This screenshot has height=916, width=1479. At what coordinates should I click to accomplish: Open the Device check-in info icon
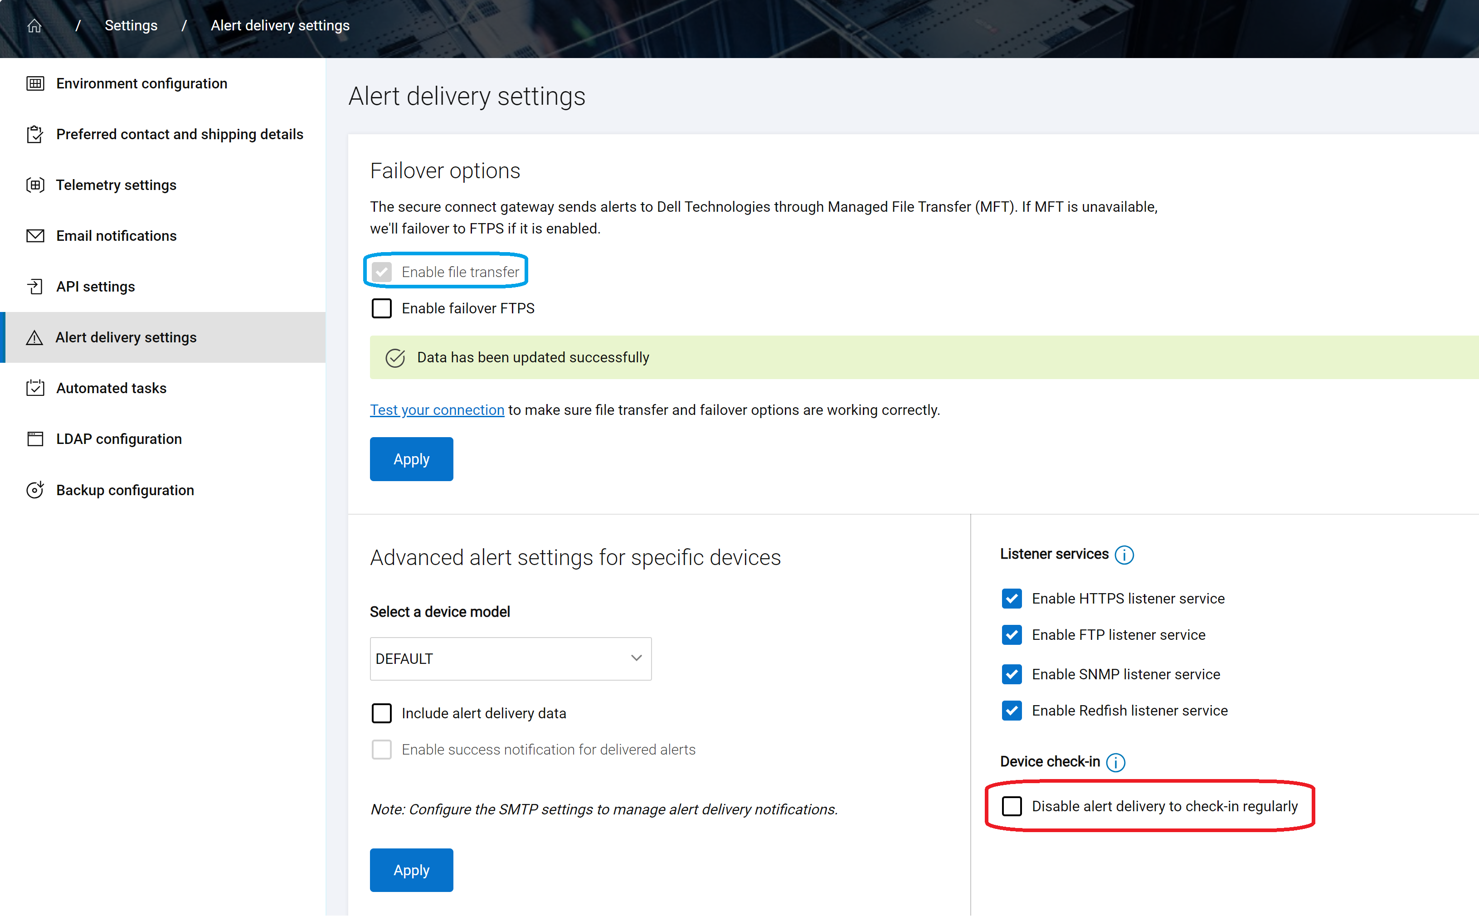tap(1116, 761)
